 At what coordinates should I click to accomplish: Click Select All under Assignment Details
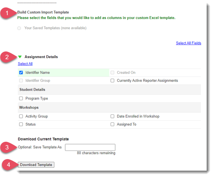[25, 64]
